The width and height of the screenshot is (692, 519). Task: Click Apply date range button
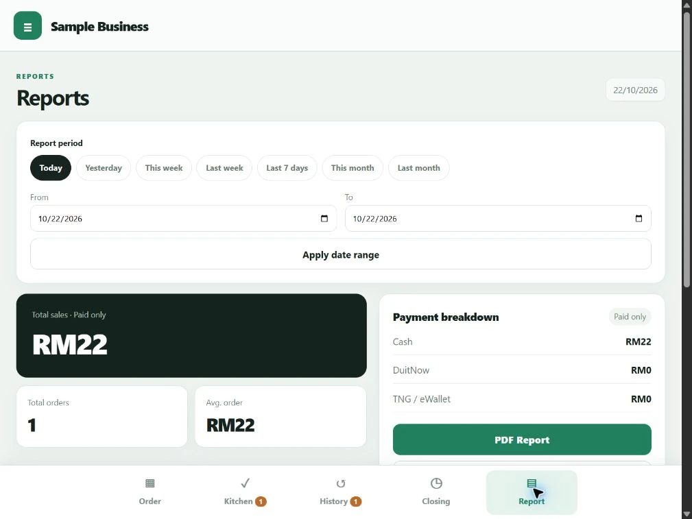[341, 254]
